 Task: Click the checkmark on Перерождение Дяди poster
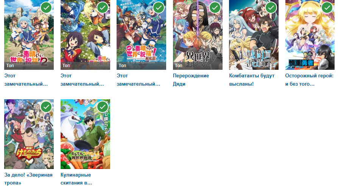pyautogui.click(x=215, y=8)
